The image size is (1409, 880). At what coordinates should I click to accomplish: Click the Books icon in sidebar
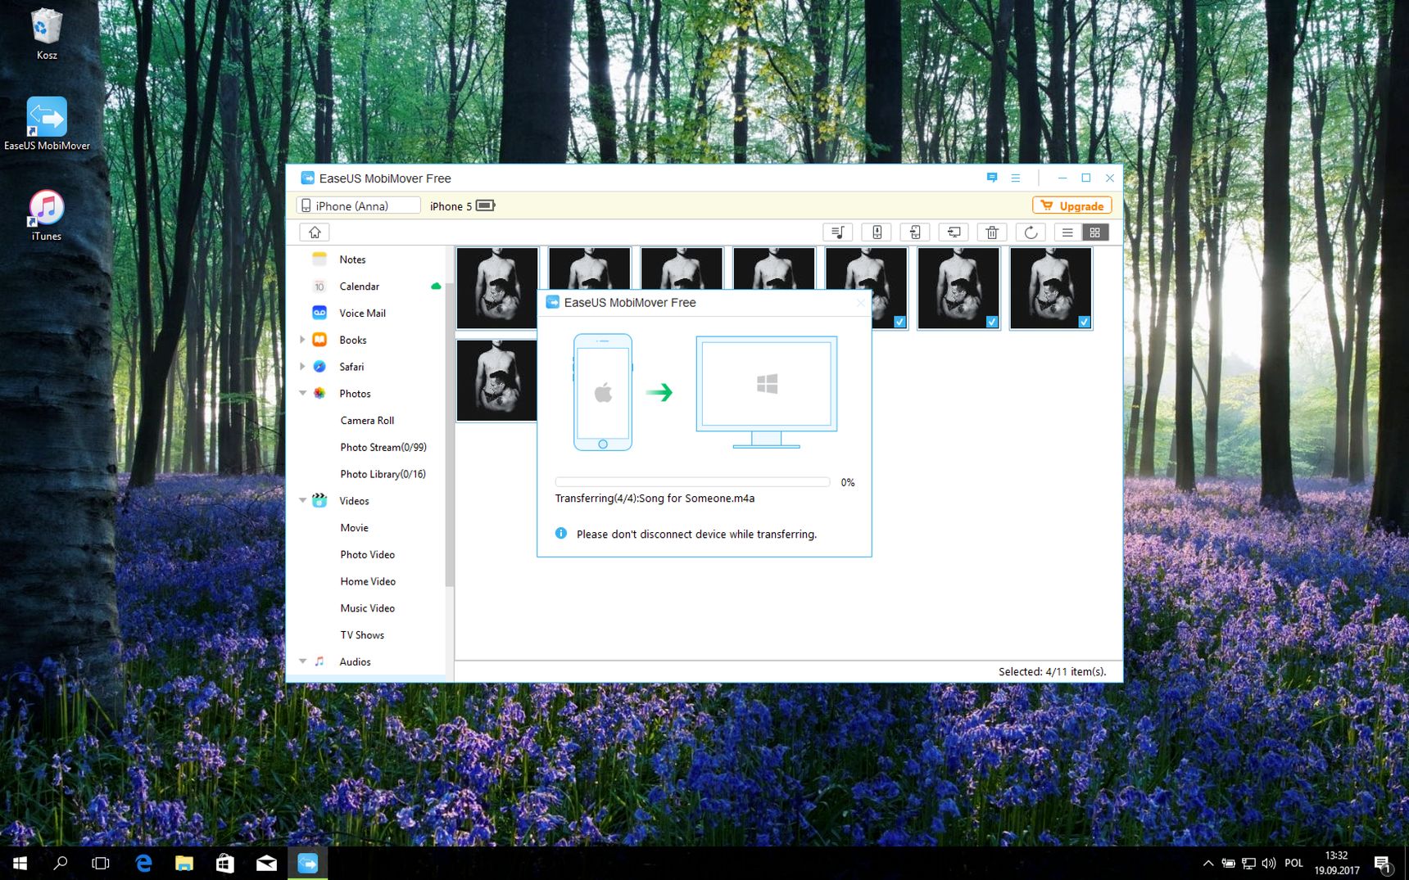(x=319, y=340)
